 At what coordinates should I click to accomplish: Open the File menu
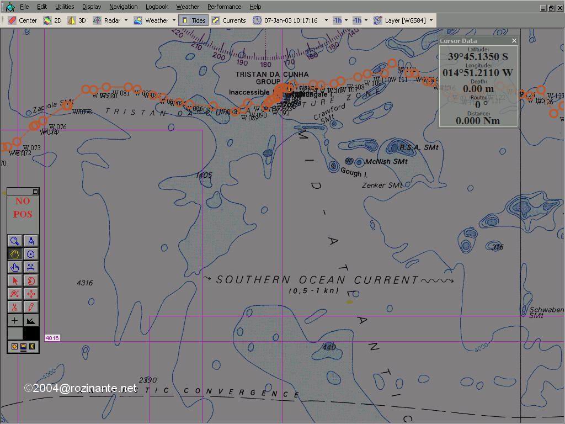point(24,7)
